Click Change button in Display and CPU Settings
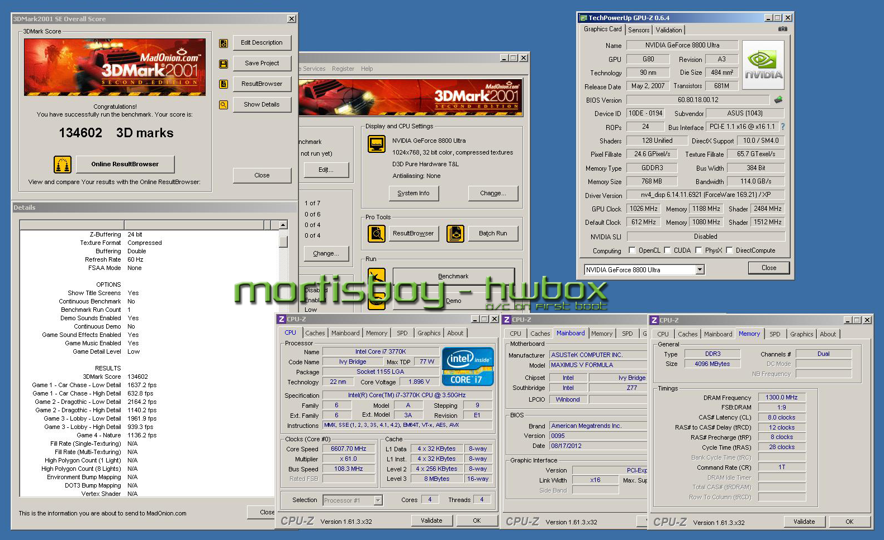884x540 pixels. click(x=493, y=193)
